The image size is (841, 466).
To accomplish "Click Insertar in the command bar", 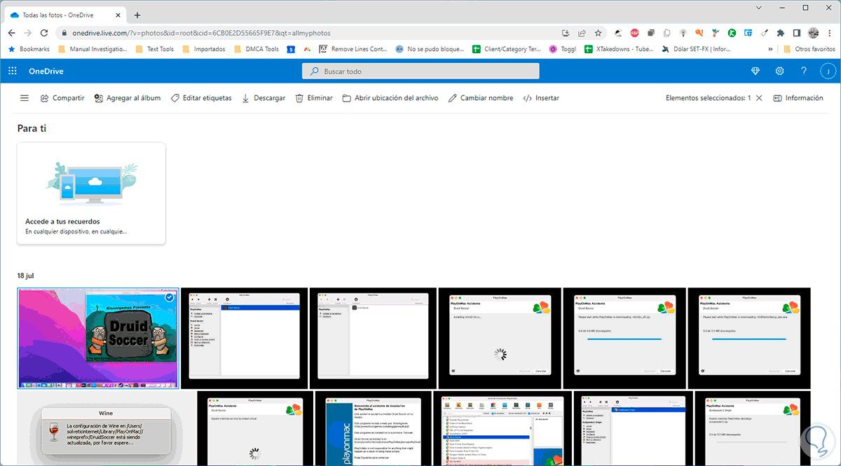I will tap(541, 98).
